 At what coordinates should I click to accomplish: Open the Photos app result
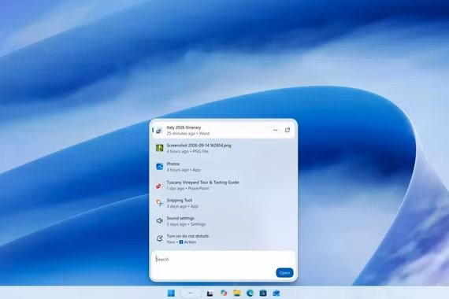[224, 167]
